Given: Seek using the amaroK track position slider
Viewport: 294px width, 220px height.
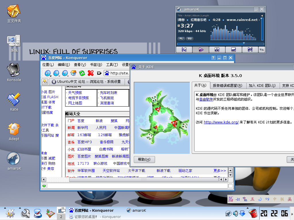Looking at the screenshot, I should pos(220,44).
